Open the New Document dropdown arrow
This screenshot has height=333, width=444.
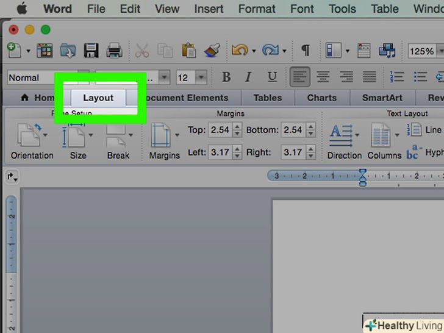coord(28,51)
